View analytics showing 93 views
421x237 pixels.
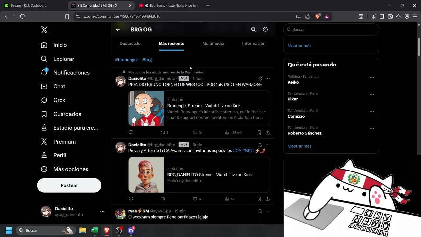tap(230, 199)
